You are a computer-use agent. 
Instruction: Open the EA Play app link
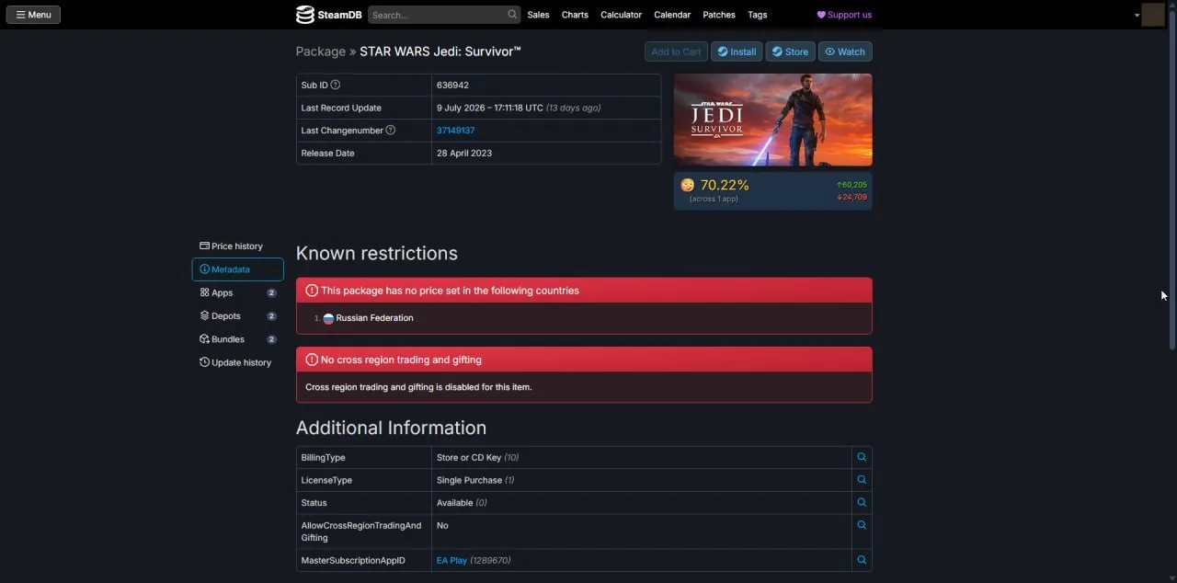pos(451,560)
